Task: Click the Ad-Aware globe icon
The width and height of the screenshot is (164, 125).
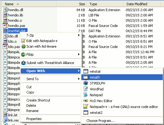Action: 24,46
